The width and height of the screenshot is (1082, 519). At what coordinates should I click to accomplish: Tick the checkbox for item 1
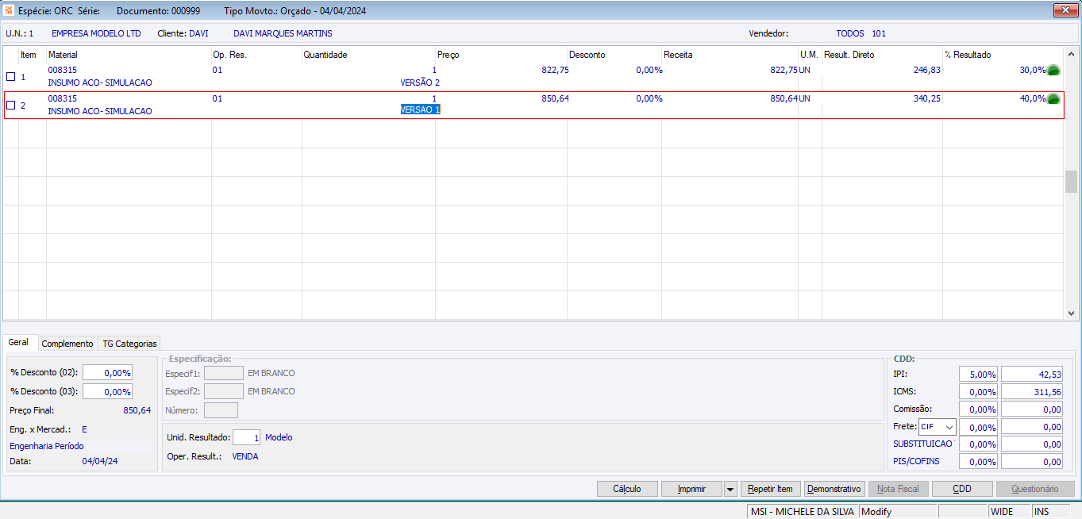point(11,77)
